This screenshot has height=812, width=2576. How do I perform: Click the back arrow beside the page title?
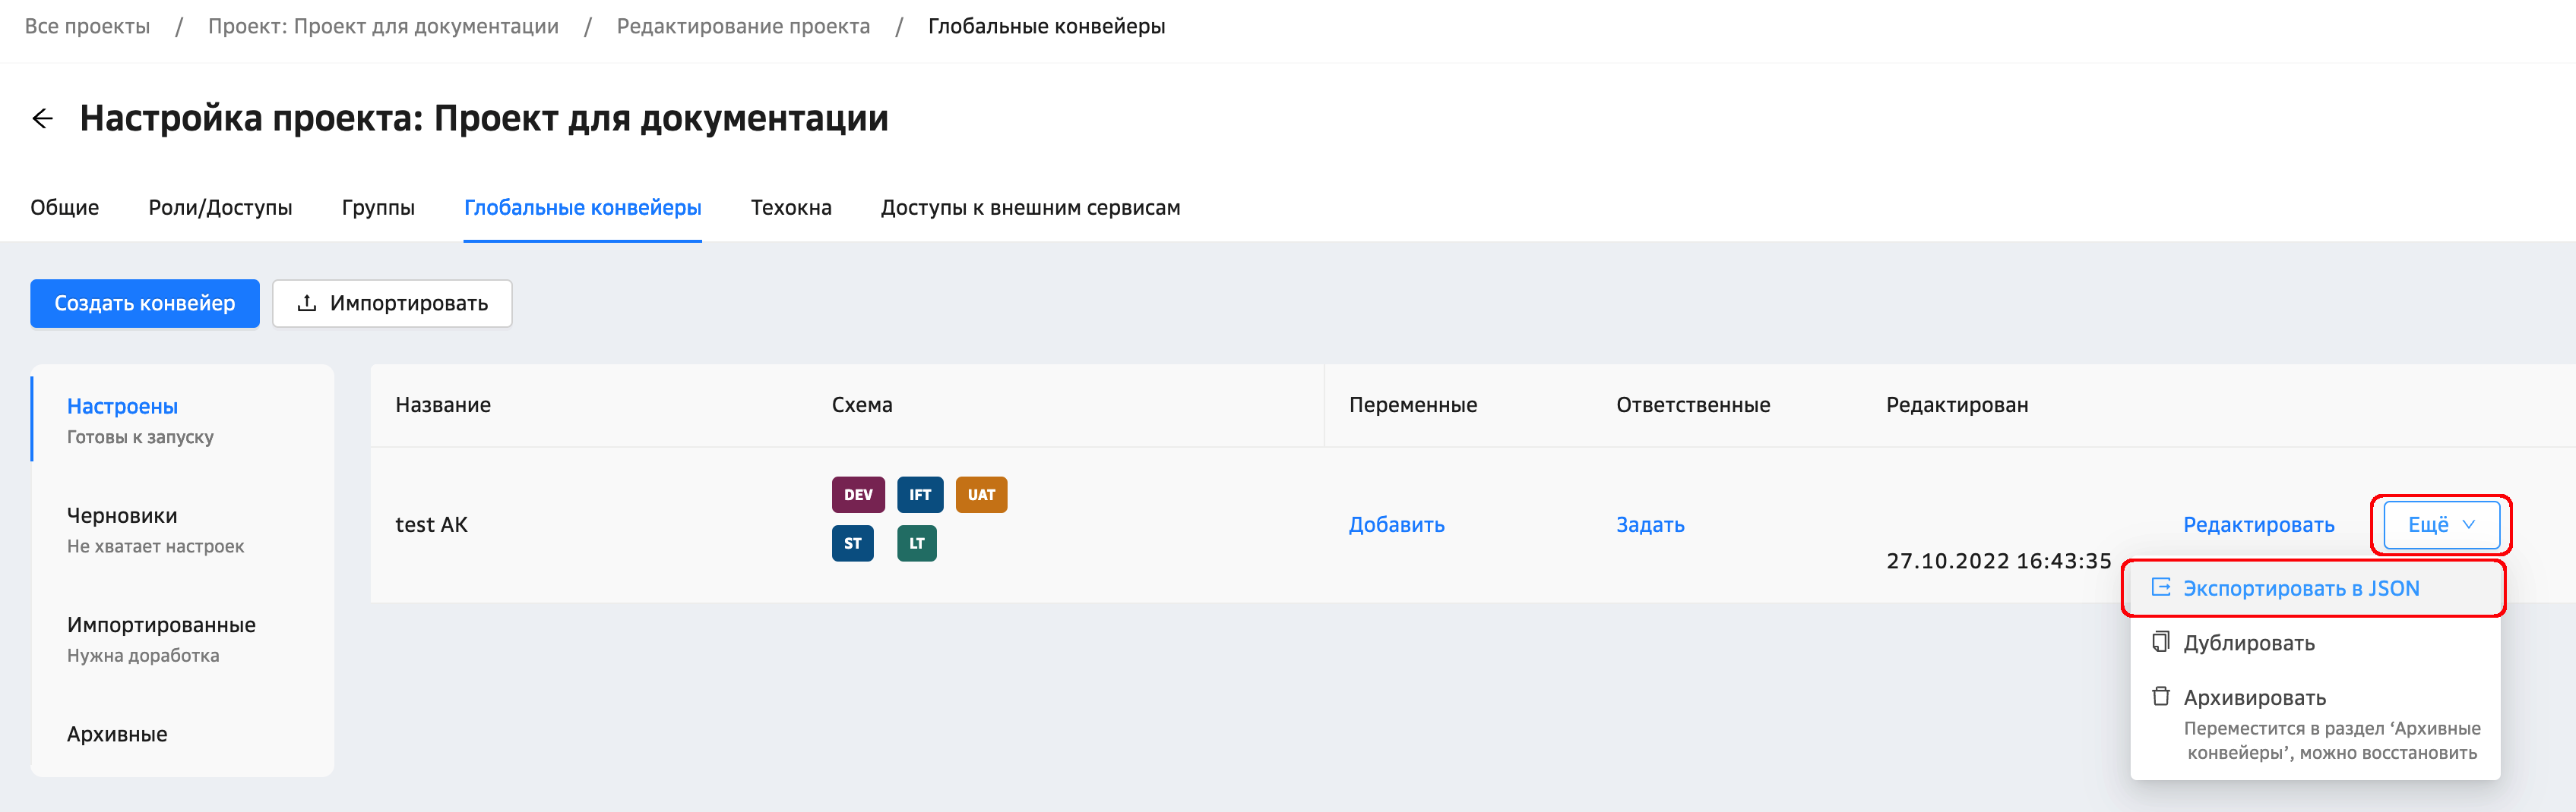pos(42,119)
